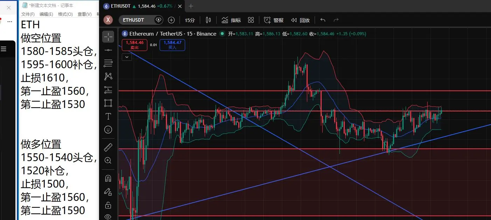
Task: Click the 做空位置 heading in Notepad
Action: tap(41, 38)
